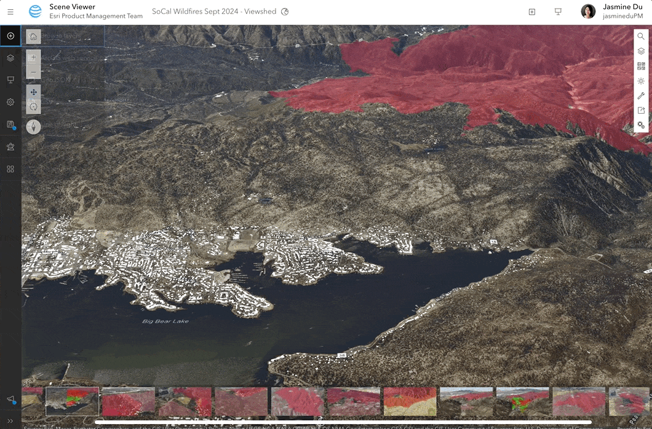Expand the bottom panel via the double chevrons
Image resolution: width=652 pixels, height=429 pixels.
[x=10, y=422]
